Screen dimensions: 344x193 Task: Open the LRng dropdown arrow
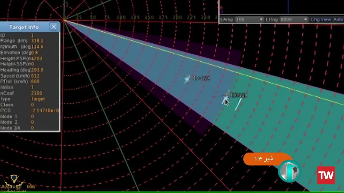[x=305, y=20]
